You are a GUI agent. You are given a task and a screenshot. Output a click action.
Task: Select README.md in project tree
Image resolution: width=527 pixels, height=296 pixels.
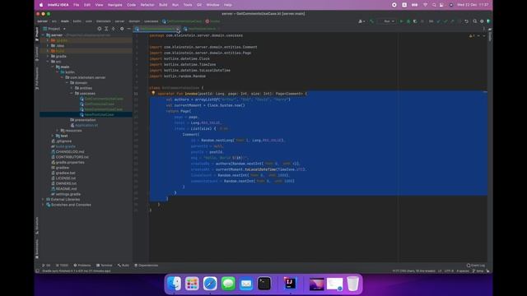(x=66, y=188)
